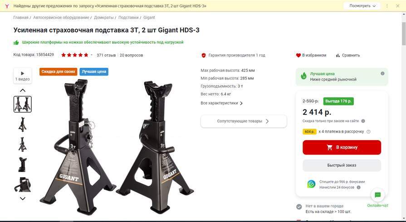
Task: Open 'Все характеристики' link
Action: pyautogui.click(x=222, y=103)
